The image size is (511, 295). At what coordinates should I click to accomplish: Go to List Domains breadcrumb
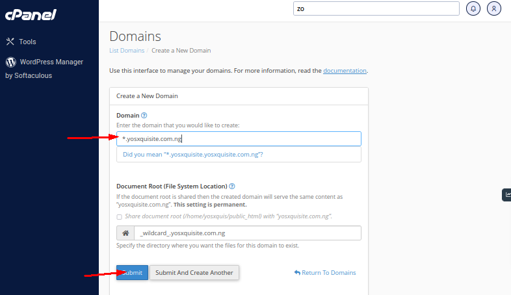click(126, 51)
